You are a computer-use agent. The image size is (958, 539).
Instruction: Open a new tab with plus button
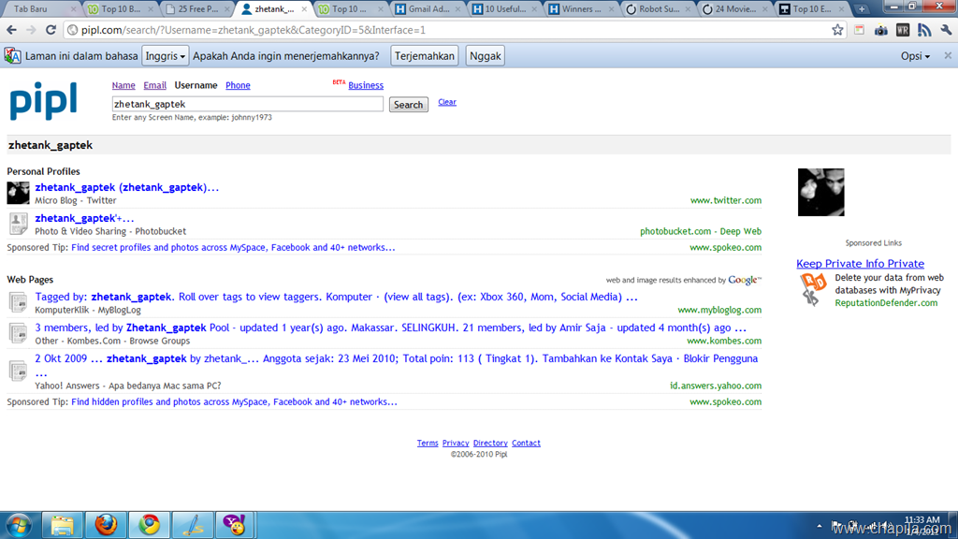[x=862, y=9]
